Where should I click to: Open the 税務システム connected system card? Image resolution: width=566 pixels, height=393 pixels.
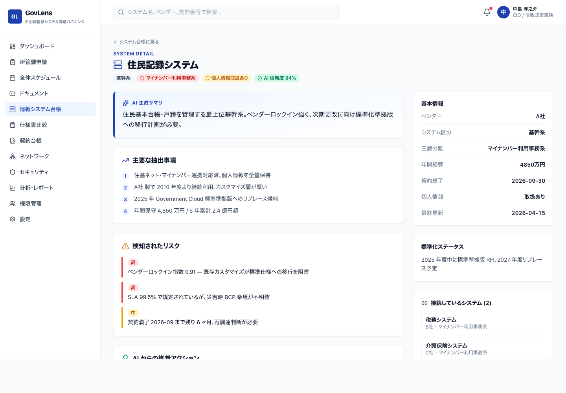click(x=483, y=323)
